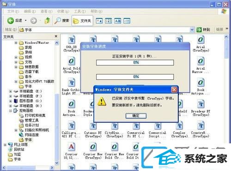Toggle the 文件夹 folders pane button
The height and width of the screenshot is (171, 231).
pos(82,21)
